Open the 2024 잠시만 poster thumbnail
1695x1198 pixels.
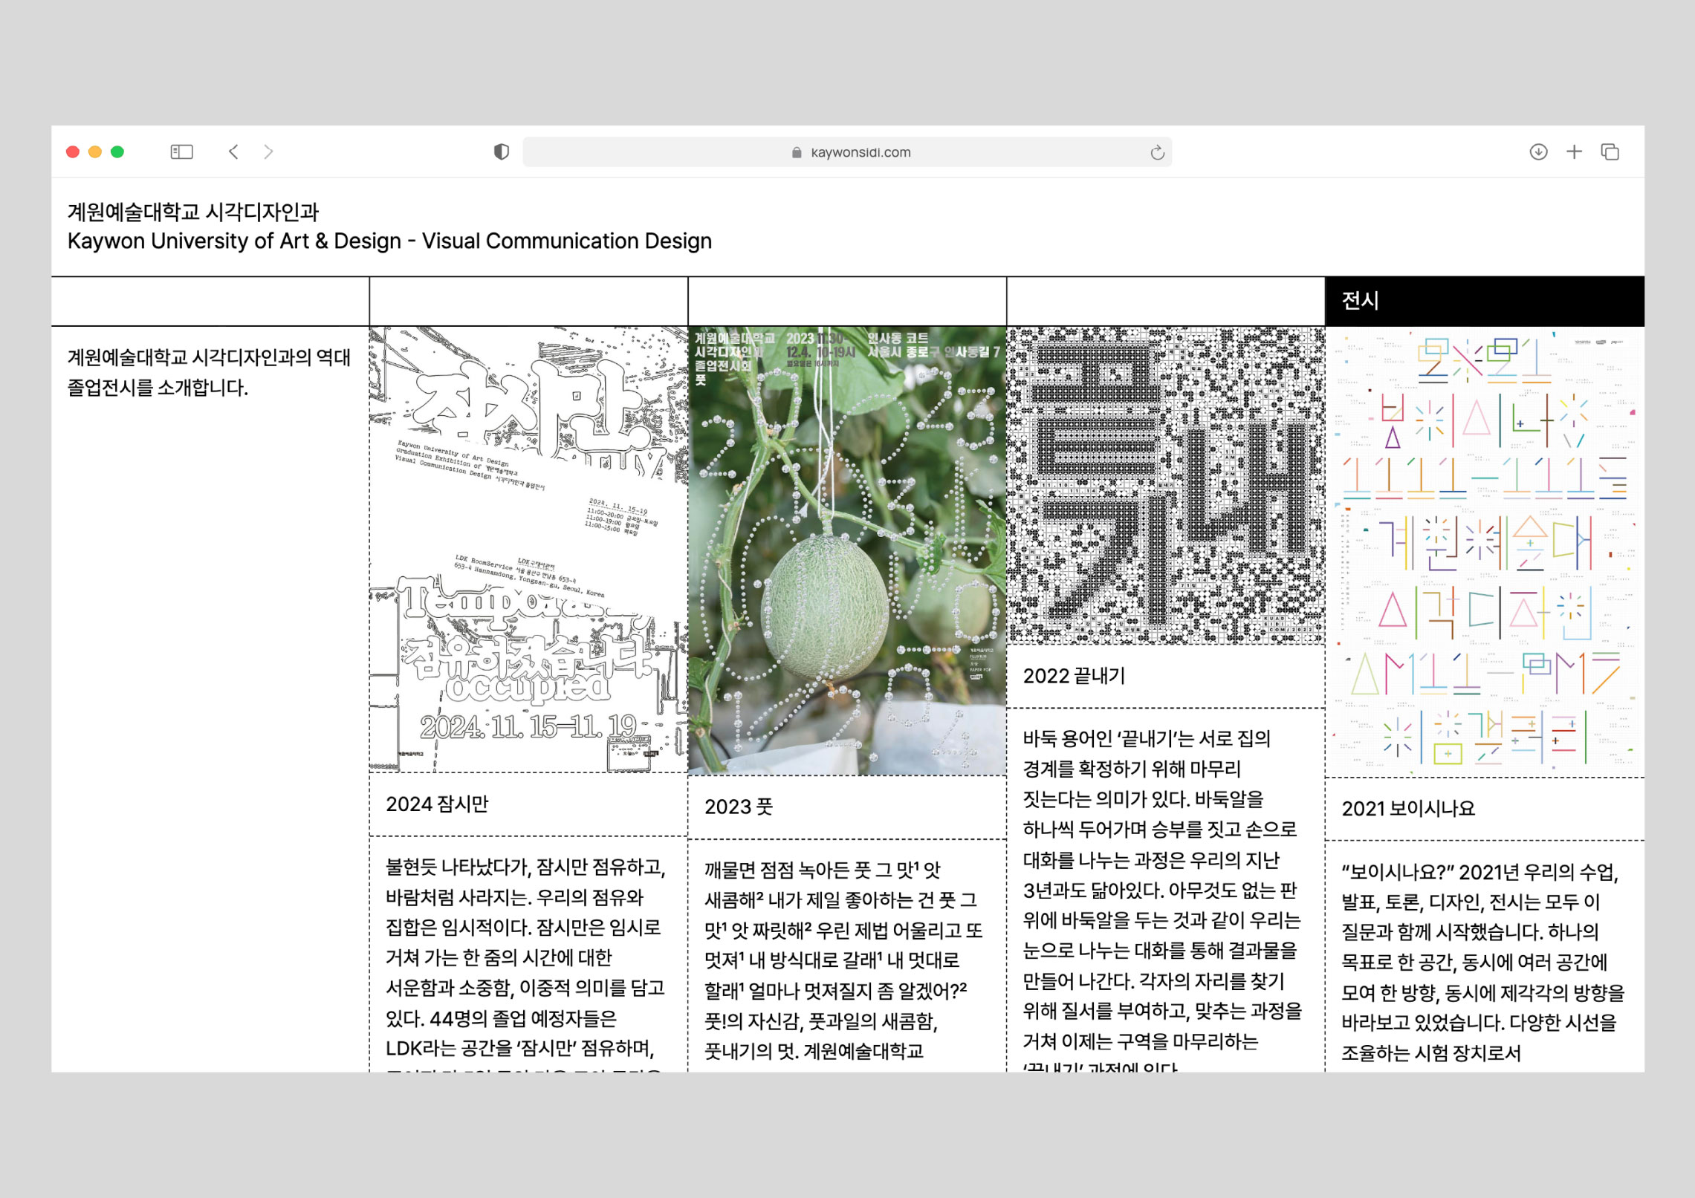tap(528, 550)
